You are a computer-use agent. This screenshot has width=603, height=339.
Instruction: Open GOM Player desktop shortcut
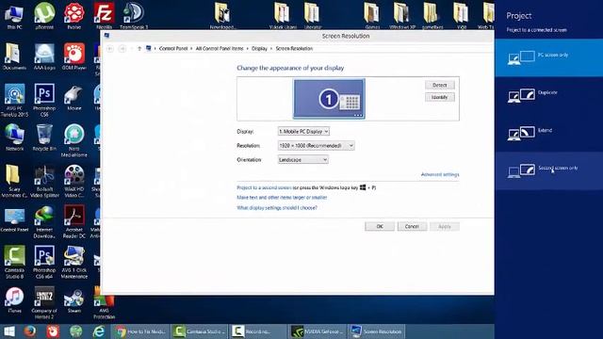(x=73, y=56)
